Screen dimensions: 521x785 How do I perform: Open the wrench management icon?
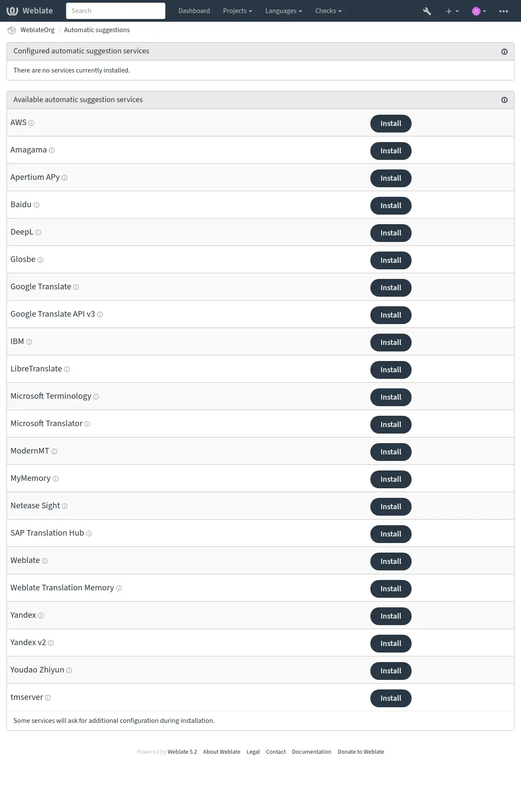pos(427,11)
